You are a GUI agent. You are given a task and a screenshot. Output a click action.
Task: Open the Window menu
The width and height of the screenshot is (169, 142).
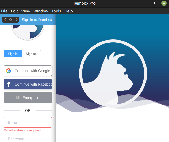[x=41, y=11]
